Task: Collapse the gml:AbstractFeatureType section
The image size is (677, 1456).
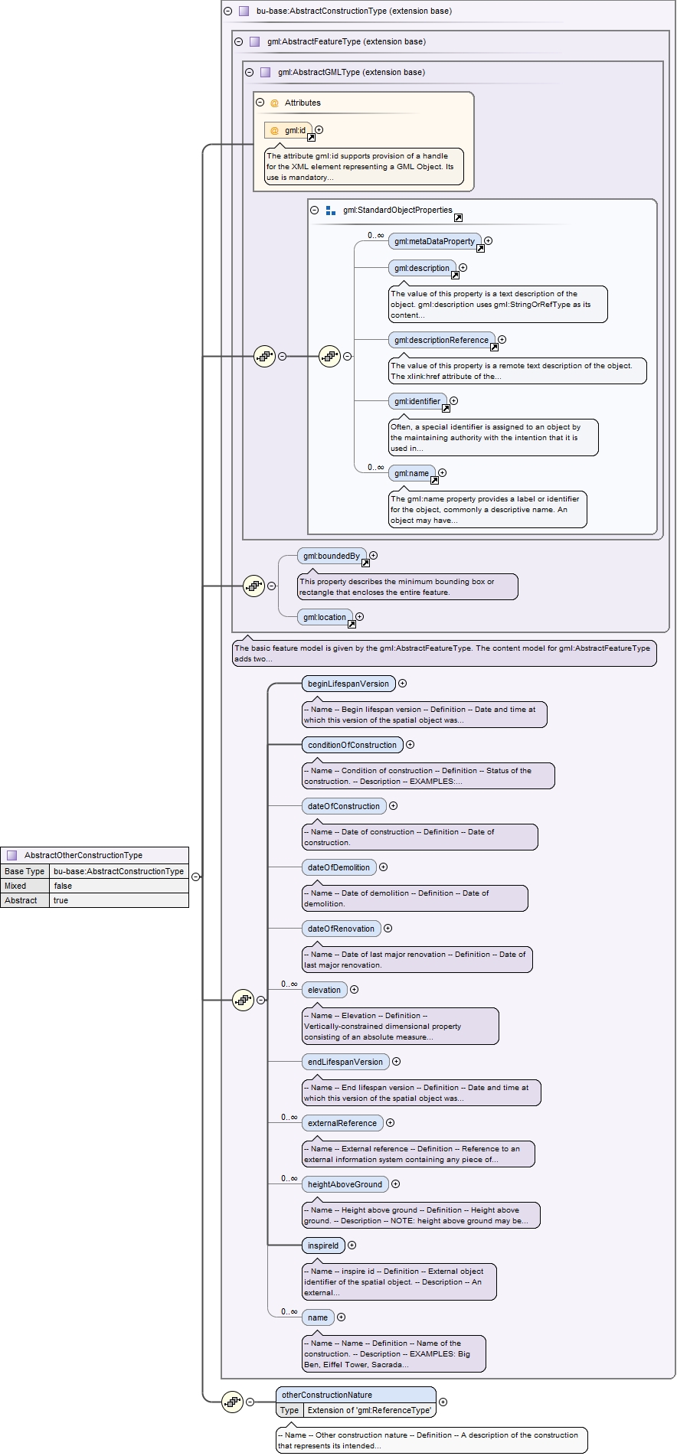Action: click(x=238, y=41)
